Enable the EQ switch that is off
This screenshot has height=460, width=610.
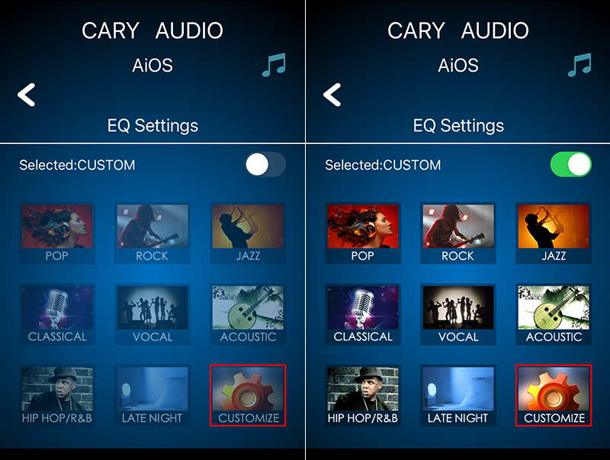tap(265, 165)
